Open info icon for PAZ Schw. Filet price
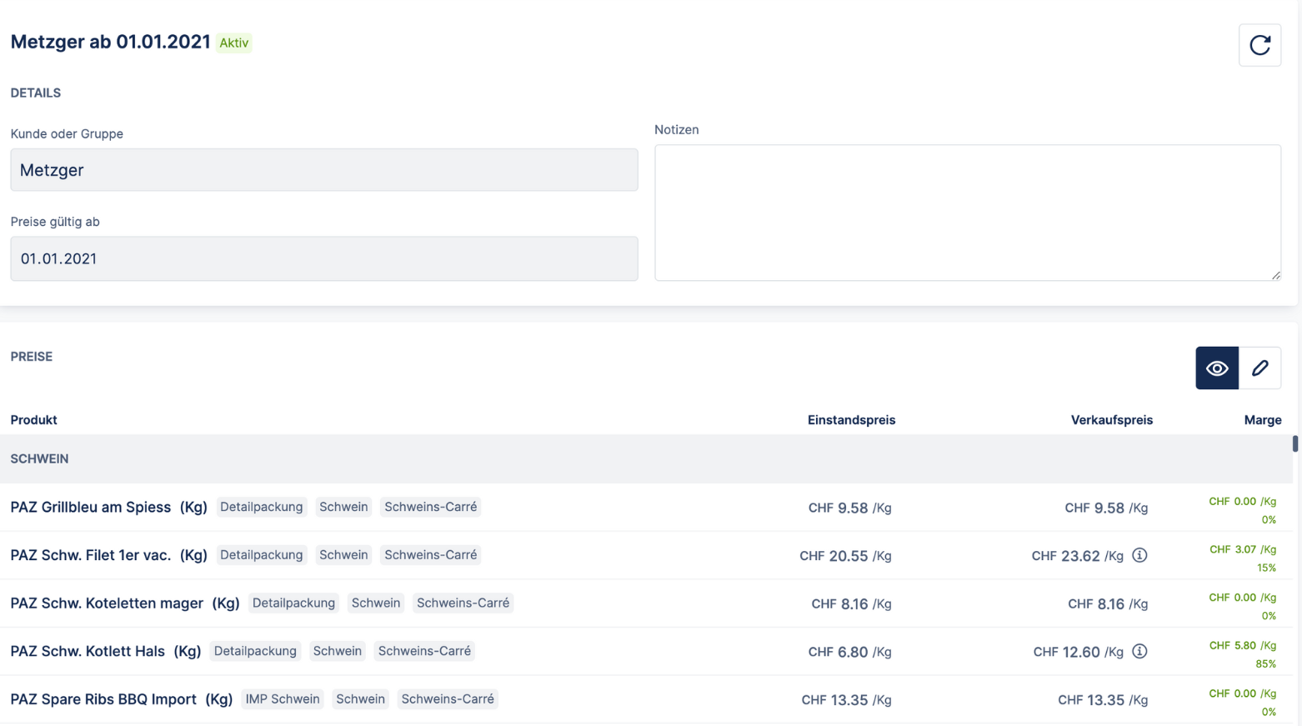 [x=1139, y=555]
